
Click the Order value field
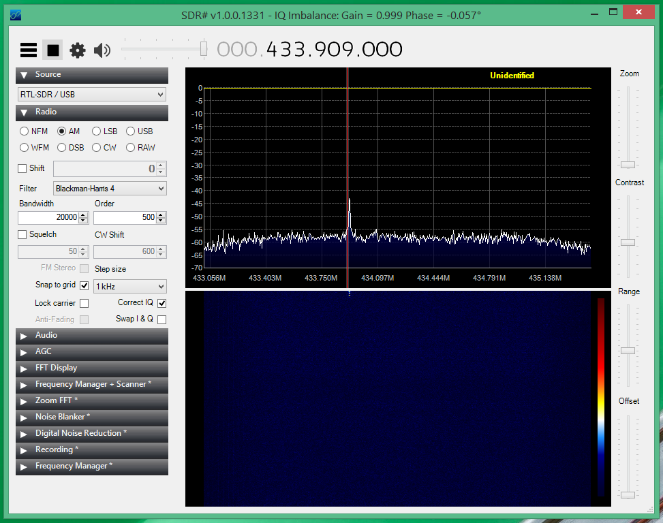(x=124, y=217)
